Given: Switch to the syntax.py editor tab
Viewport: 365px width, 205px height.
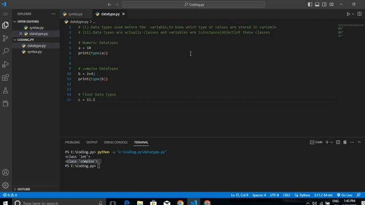Looking at the screenshot, I should (75, 14).
